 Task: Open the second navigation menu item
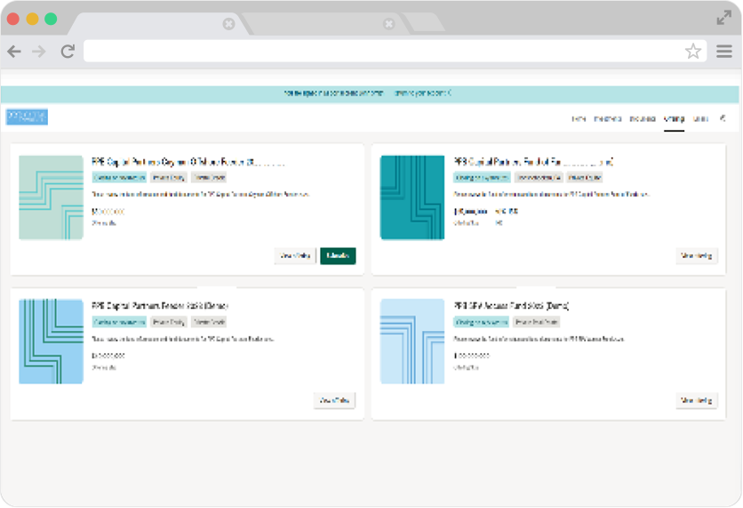(x=608, y=118)
